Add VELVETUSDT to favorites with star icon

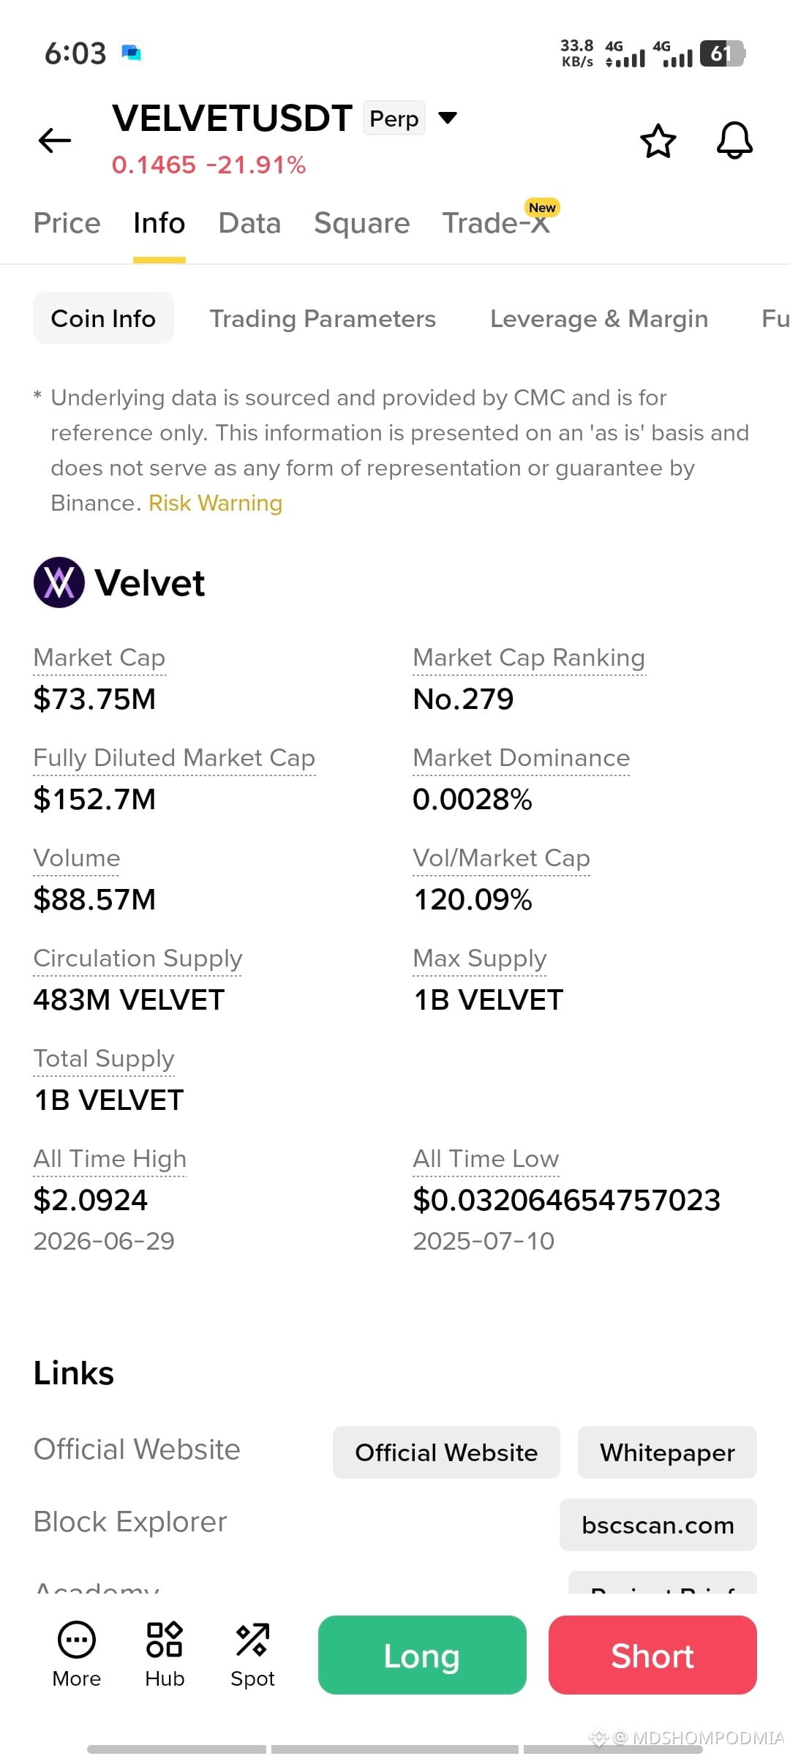pos(658,140)
